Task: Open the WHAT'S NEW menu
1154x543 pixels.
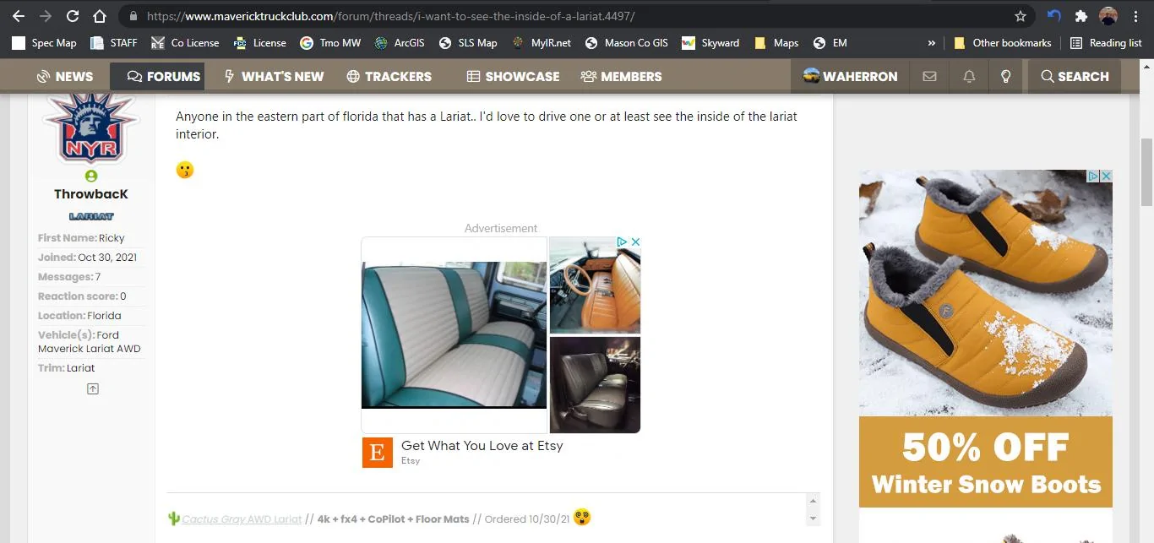Action: click(274, 76)
